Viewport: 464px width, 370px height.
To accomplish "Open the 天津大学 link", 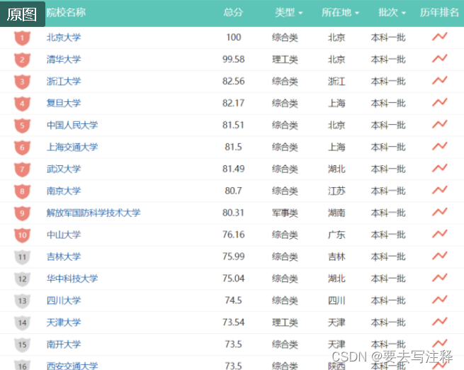I will 64,322.
